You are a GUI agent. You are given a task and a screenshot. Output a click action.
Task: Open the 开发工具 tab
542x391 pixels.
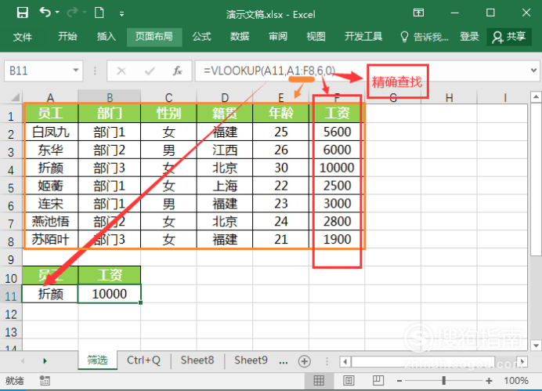pos(363,36)
